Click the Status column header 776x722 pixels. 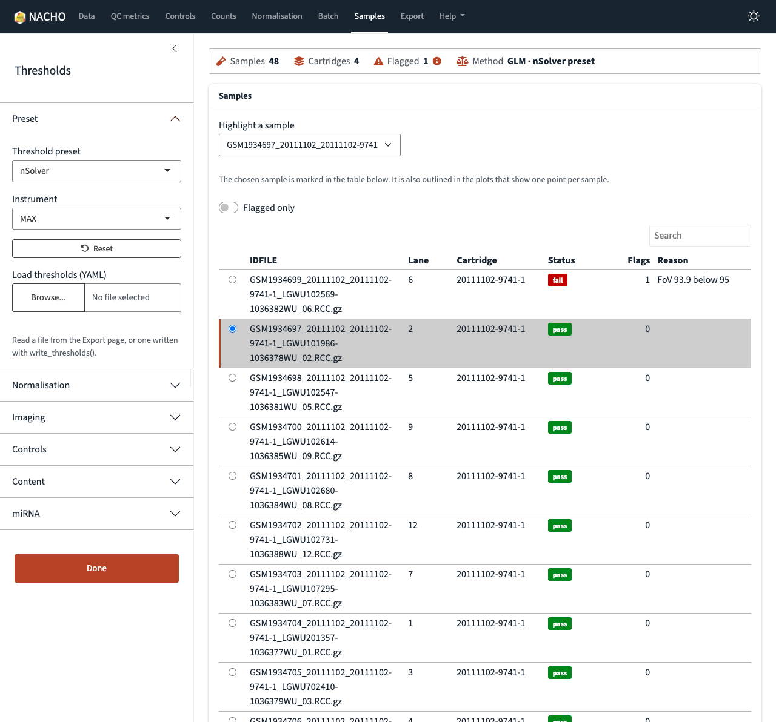click(x=561, y=260)
